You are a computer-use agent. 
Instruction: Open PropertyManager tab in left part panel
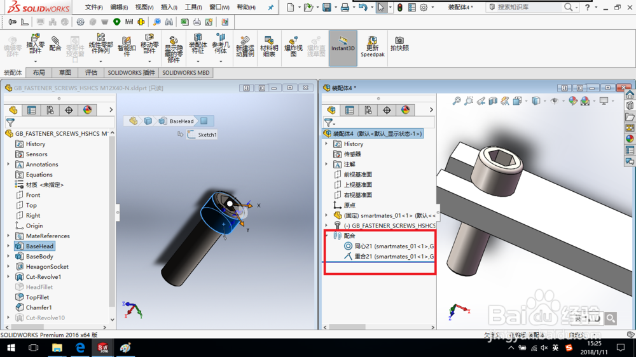(x=32, y=110)
